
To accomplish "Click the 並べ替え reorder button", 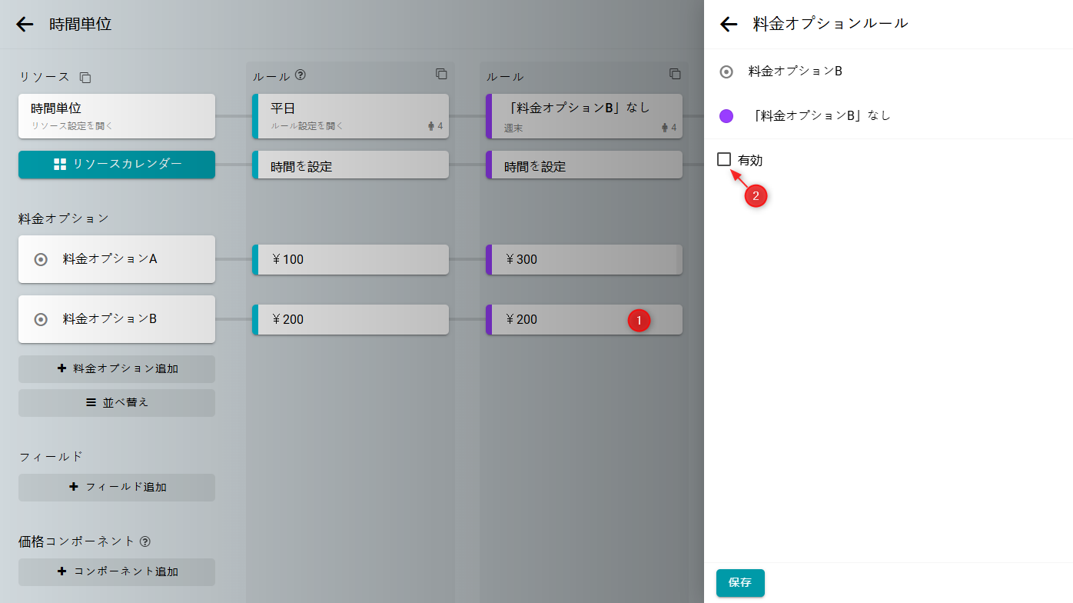I will pyautogui.click(x=117, y=403).
